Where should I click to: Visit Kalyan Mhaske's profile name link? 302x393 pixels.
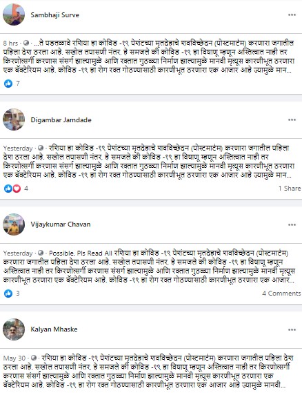coord(54,329)
